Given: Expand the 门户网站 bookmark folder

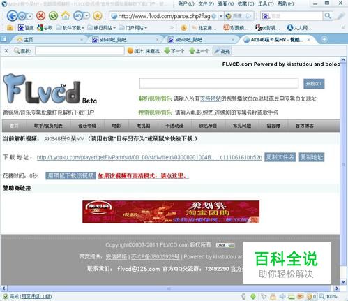Looking at the screenshot, I should pos(133,28).
